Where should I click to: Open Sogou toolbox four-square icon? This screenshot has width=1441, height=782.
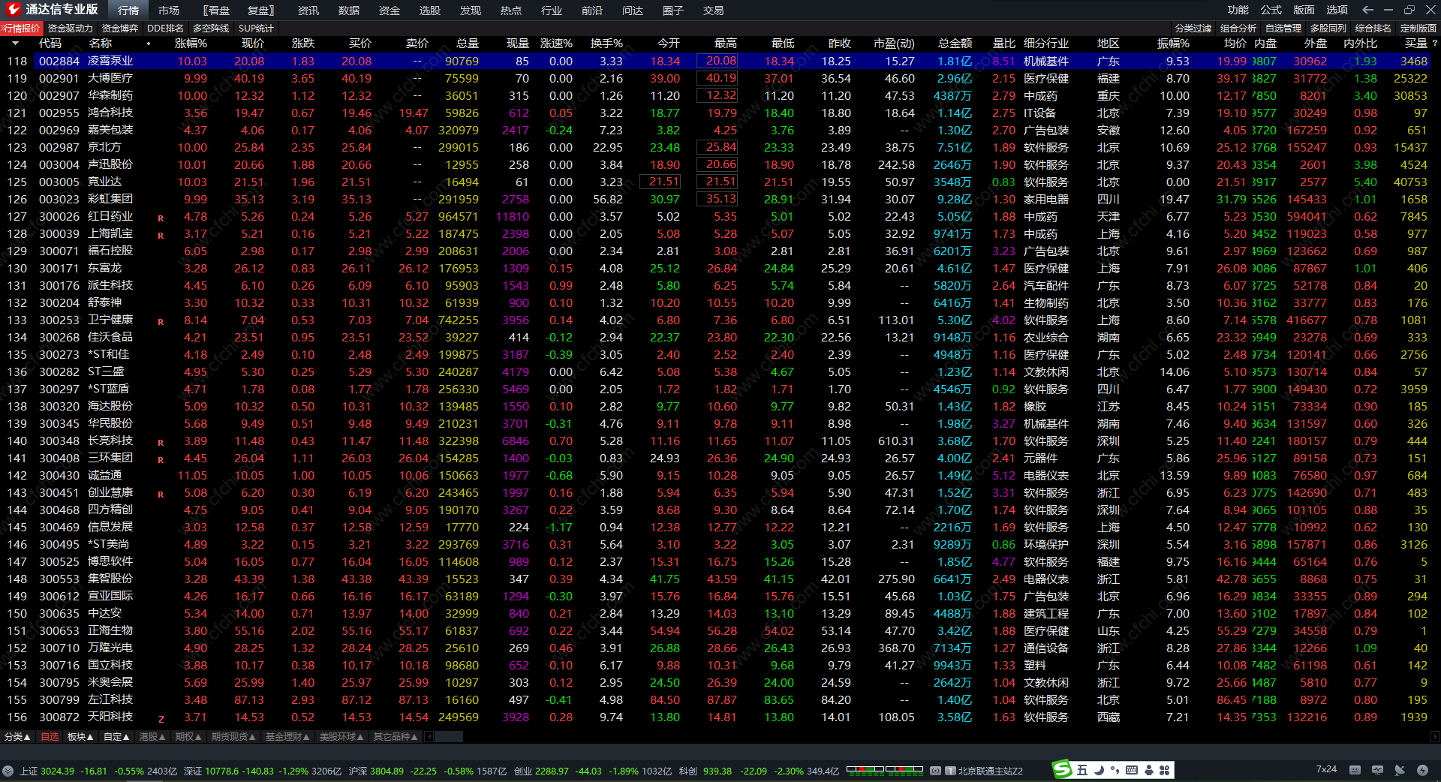point(1165,770)
